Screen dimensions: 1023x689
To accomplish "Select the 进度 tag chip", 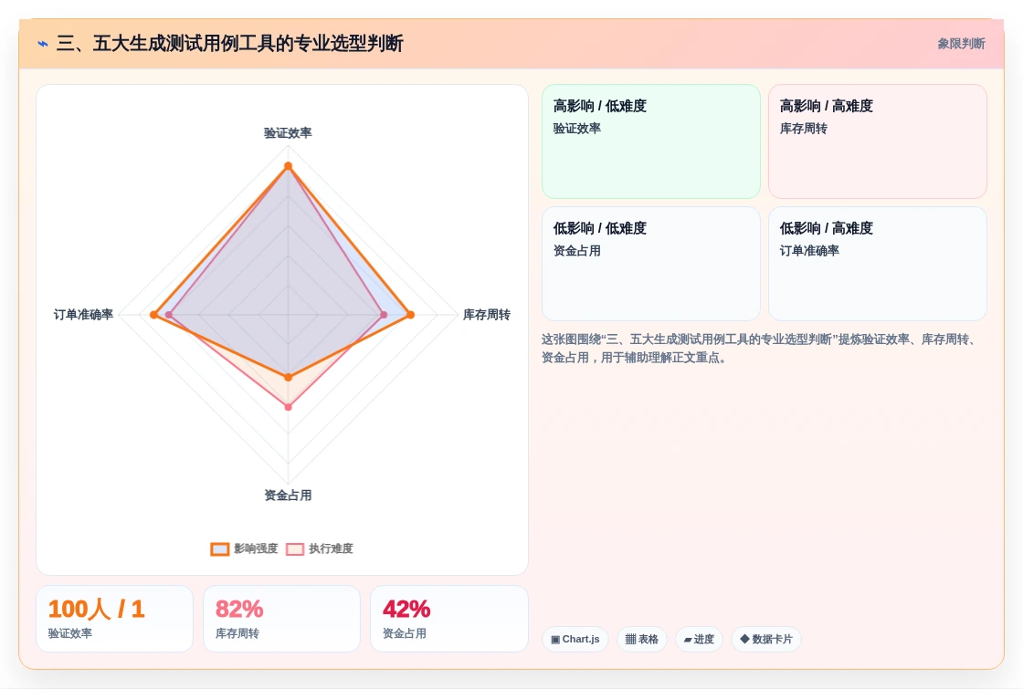I will [699, 640].
